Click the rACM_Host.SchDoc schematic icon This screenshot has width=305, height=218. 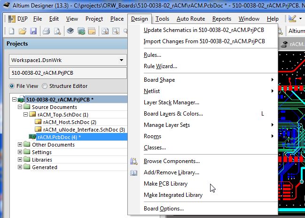[x=38, y=122]
